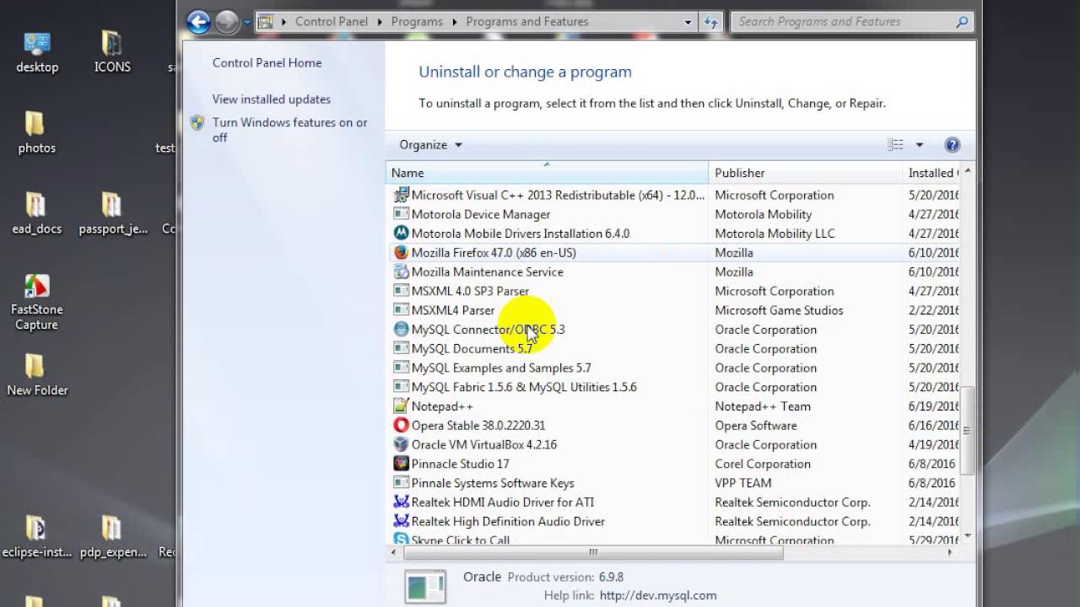Click Control Panel in address breadcrumb
Image resolution: width=1080 pixels, height=607 pixels.
click(332, 22)
